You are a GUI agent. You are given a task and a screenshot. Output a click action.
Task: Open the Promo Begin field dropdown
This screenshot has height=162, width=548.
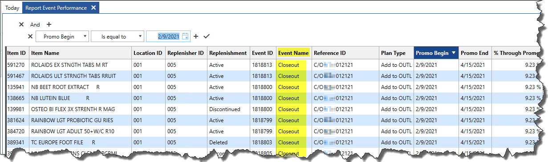coord(62,36)
